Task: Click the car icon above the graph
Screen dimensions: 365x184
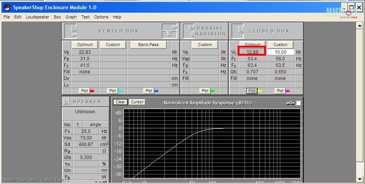Action: [290, 103]
